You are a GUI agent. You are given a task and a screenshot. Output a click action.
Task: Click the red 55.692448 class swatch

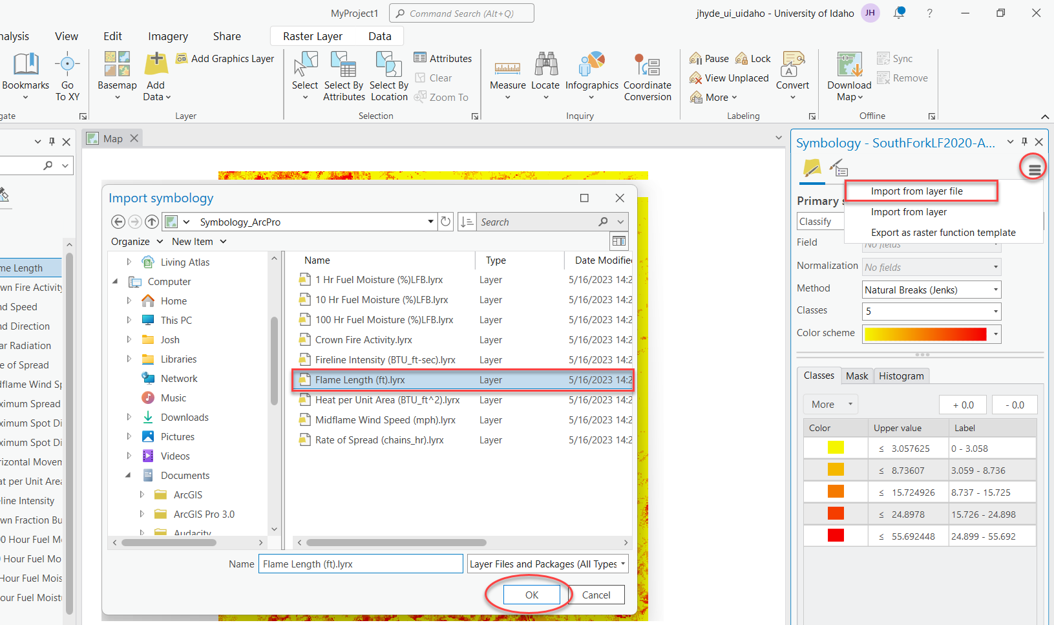point(836,535)
